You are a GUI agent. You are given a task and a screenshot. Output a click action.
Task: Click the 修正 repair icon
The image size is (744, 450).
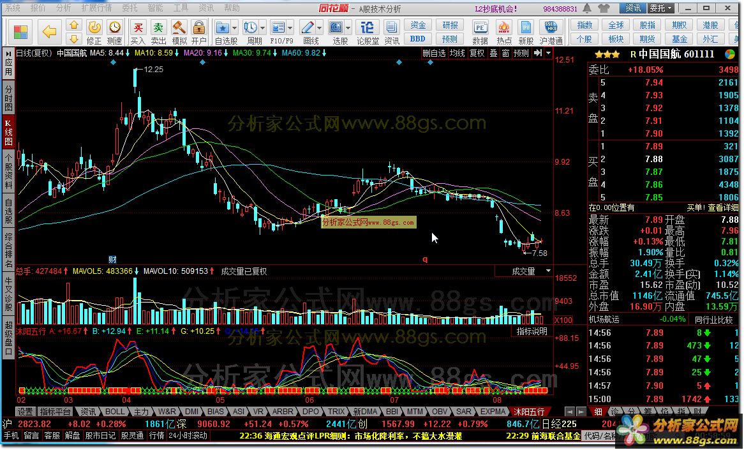94,33
